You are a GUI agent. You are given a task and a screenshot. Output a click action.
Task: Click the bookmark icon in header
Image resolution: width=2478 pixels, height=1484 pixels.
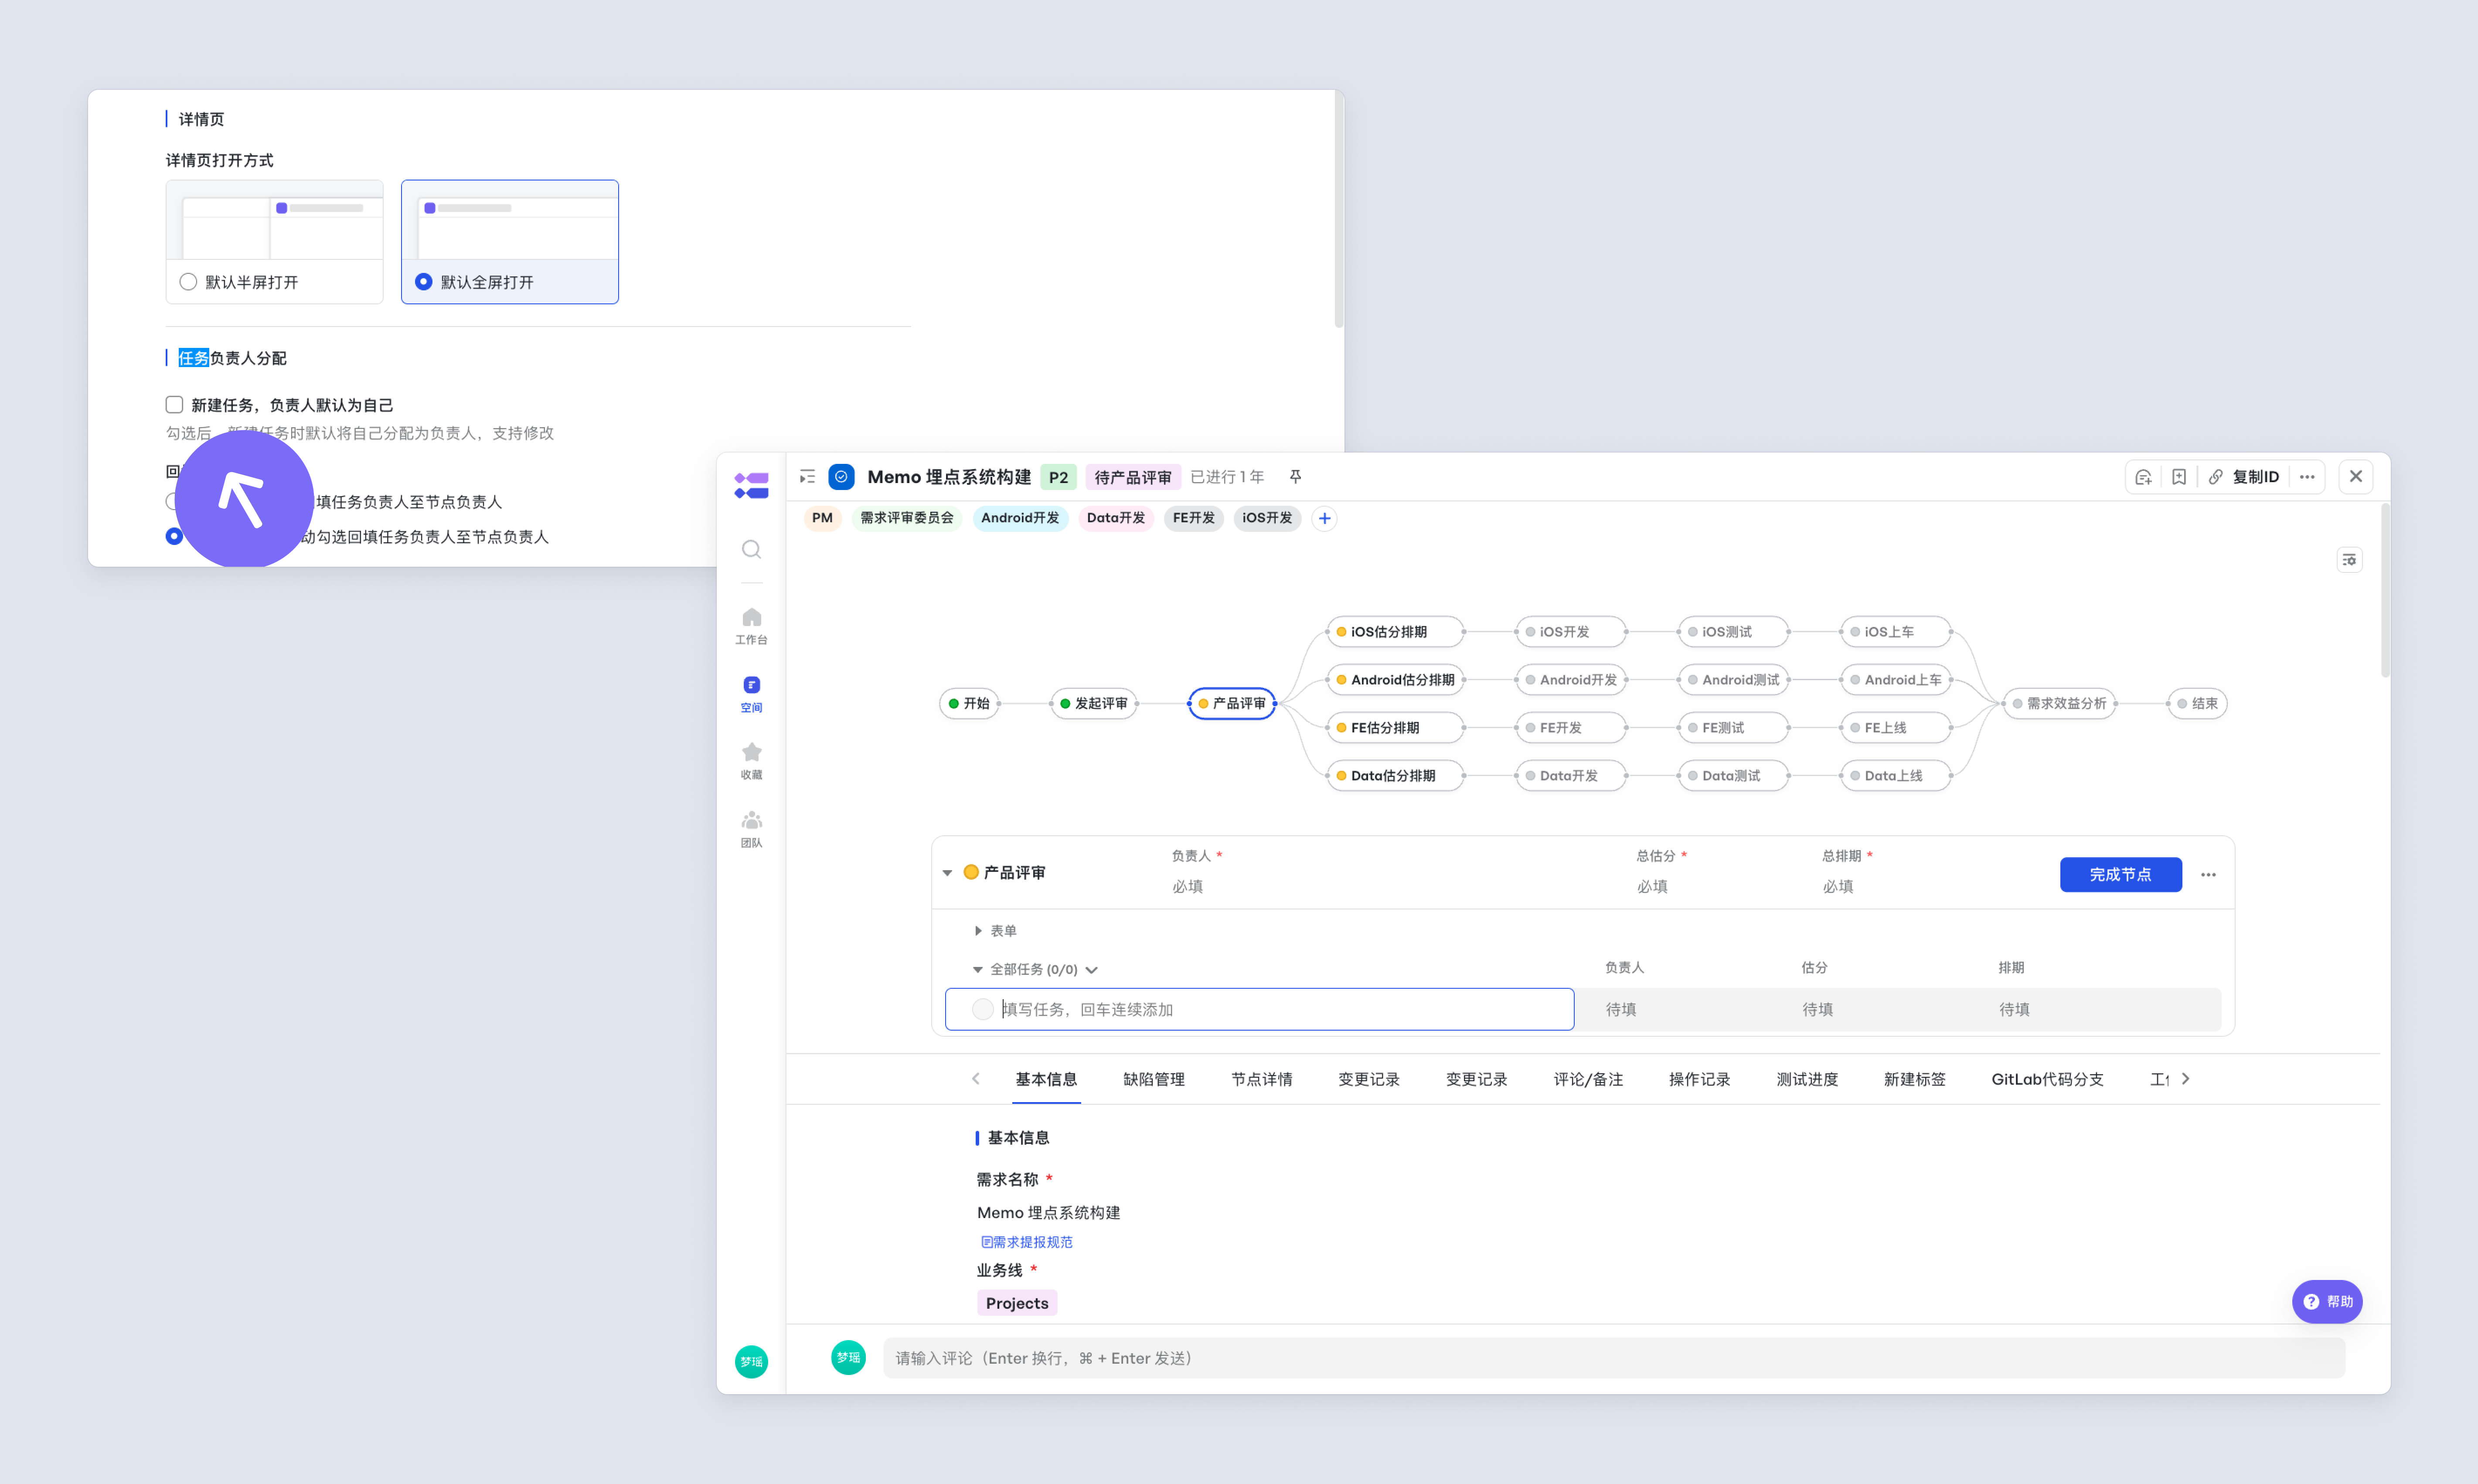[x=2179, y=477]
